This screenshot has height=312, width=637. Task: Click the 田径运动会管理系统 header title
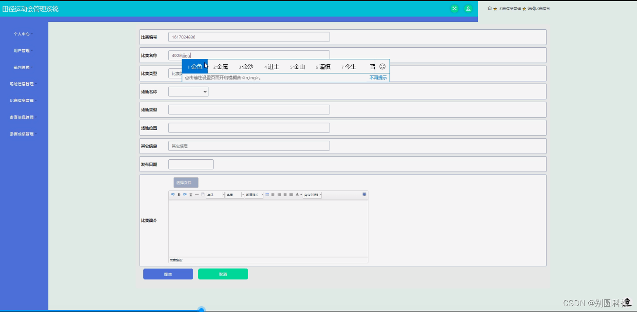pos(30,9)
